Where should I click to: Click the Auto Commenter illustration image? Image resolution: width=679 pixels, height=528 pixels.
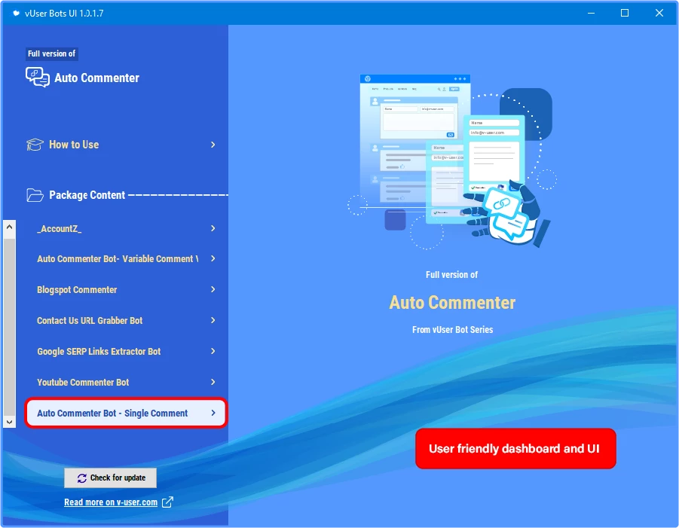click(x=452, y=163)
